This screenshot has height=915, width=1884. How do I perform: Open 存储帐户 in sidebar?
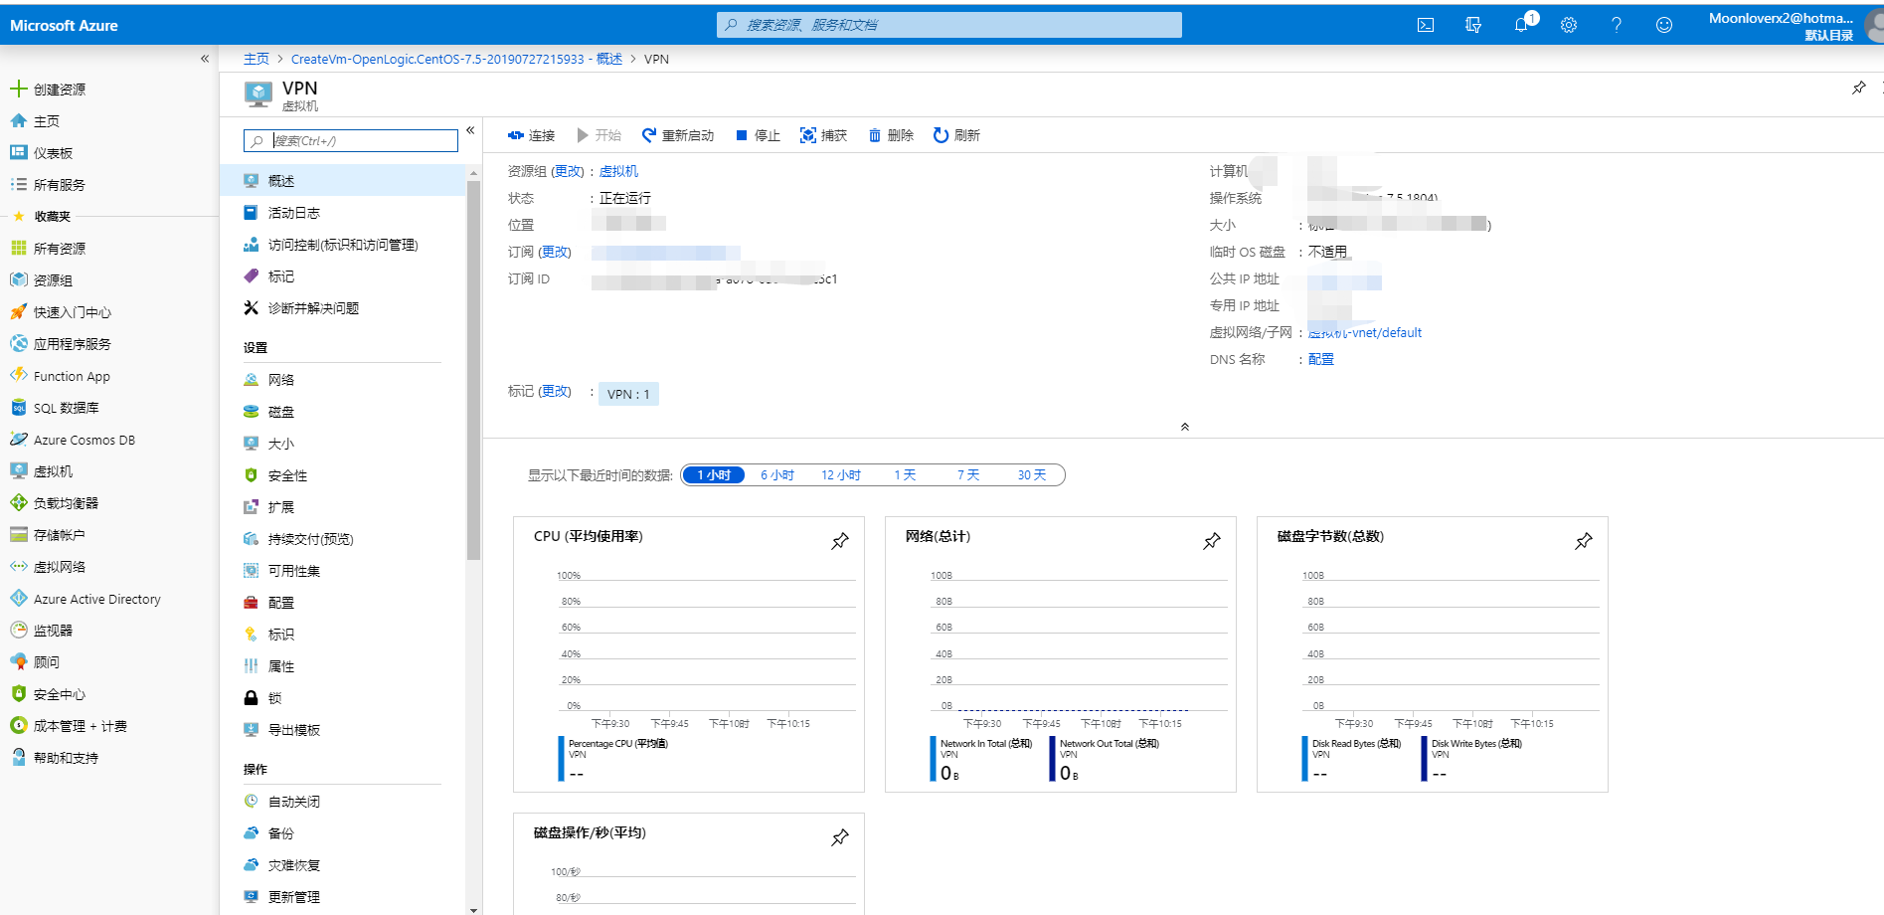[x=48, y=535]
